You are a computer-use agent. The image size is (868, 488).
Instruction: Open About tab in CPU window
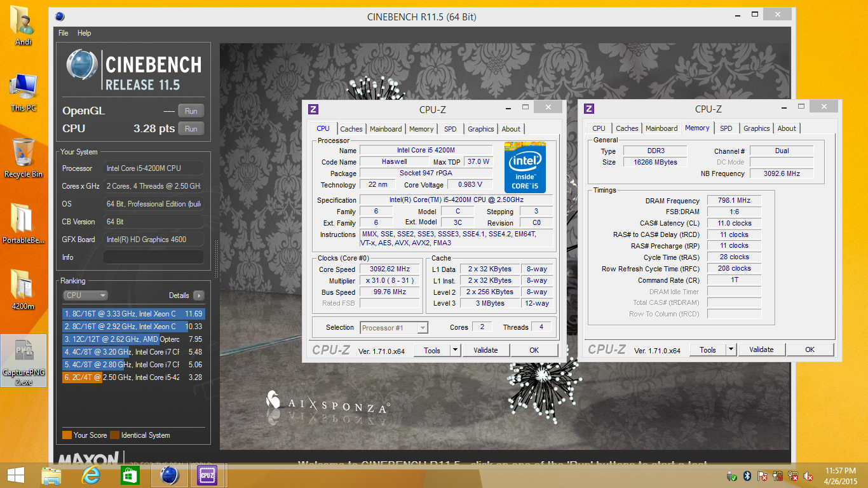click(x=511, y=129)
